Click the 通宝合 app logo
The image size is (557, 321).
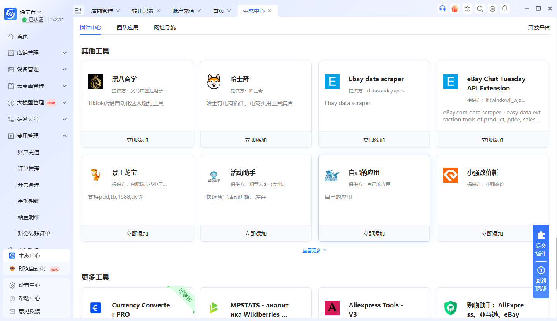click(x=10, y=14)
